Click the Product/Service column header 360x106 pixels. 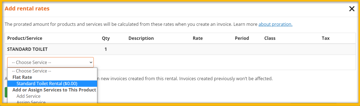click(x=25, y=38)
